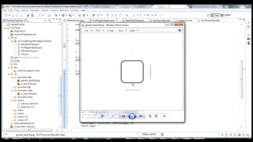Viewport: 253px width, 142px height.
Task: Expand the FighterProfiles project
Action: [x=5, y=24]
